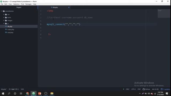Image resolution: width=171 pixels, height=96 pixels.
Task: Open the Edit menu
Action: 6,4
